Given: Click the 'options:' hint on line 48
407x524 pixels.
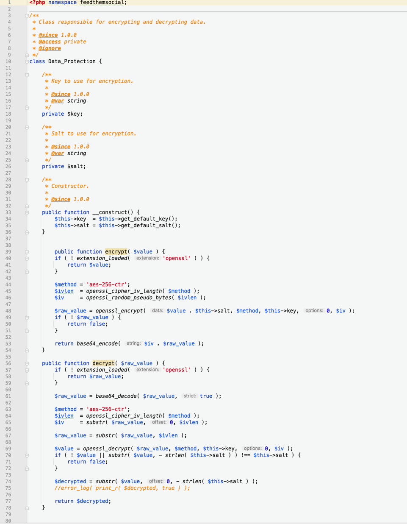Looking at the screenshot, I should click(x=314, y=311).
